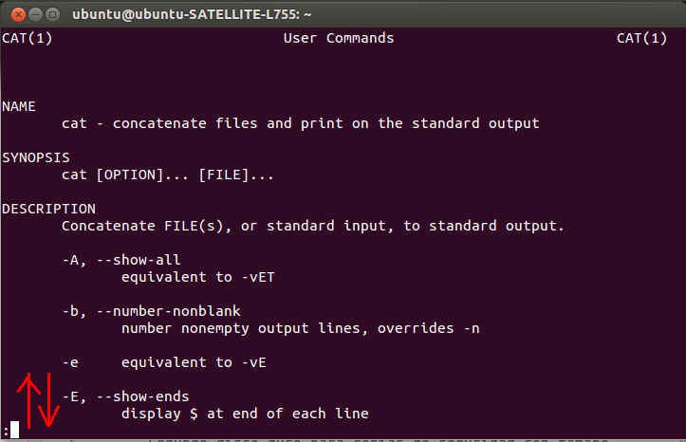Click the SYNOPSIS section heading
Image resolution: width=686 pixels, height=442 pixels.
(36, 157)
